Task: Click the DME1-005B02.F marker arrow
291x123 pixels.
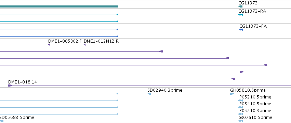Action: point(49,45)
